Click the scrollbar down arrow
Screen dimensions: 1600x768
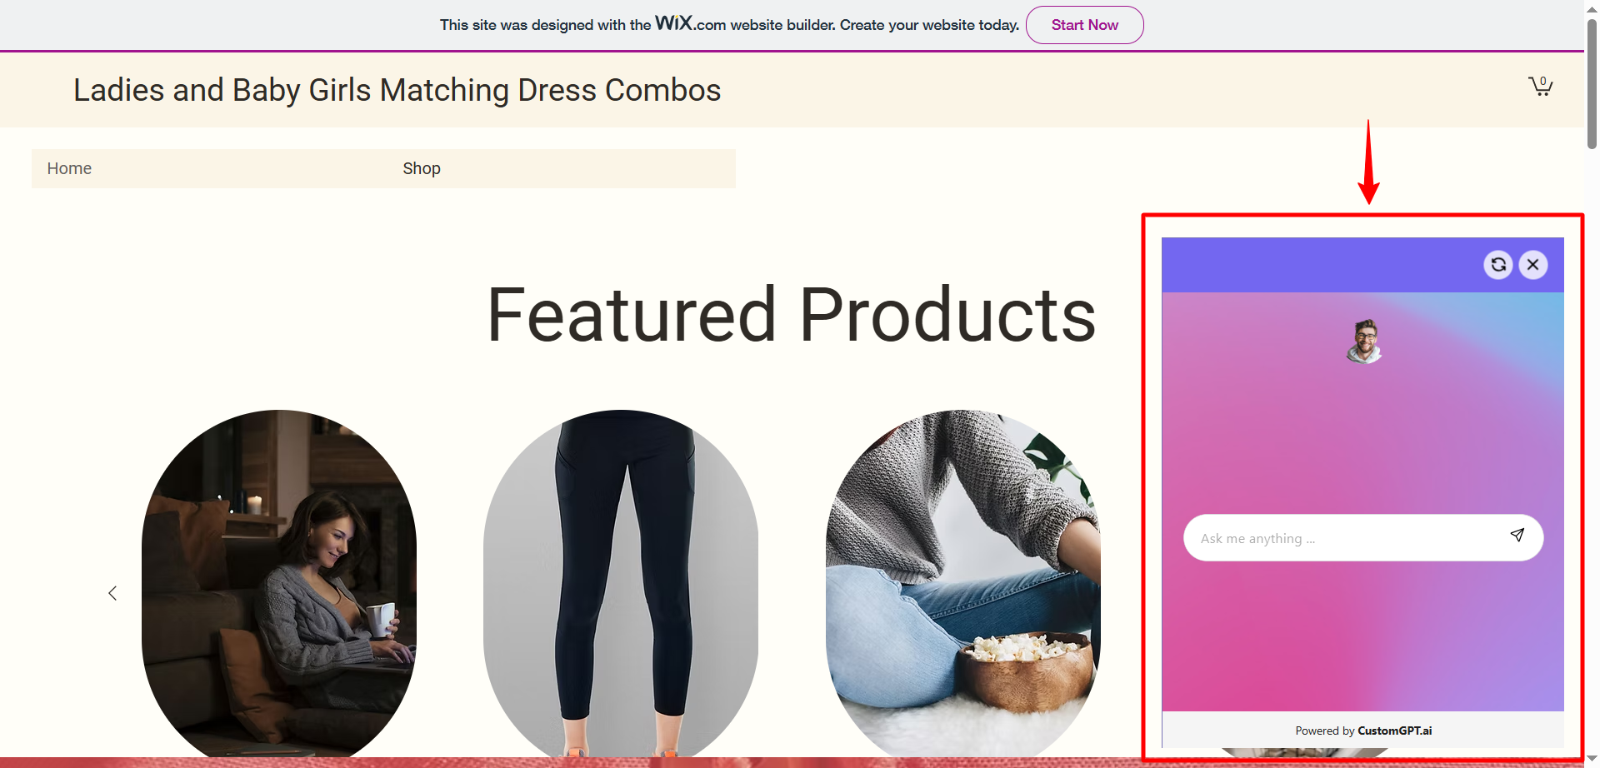pos(1592,759)
